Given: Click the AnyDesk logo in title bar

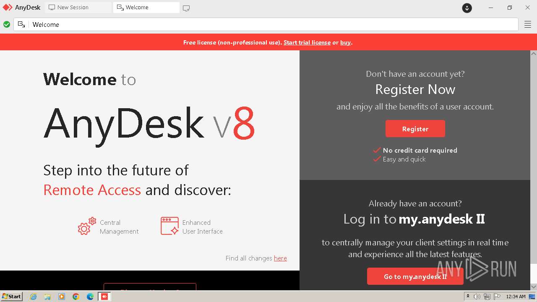Looking at the screenshot, I should click(x=8, y=8).
